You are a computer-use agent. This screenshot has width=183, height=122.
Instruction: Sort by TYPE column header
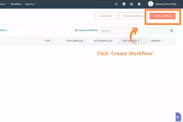(x=47, y=41)
